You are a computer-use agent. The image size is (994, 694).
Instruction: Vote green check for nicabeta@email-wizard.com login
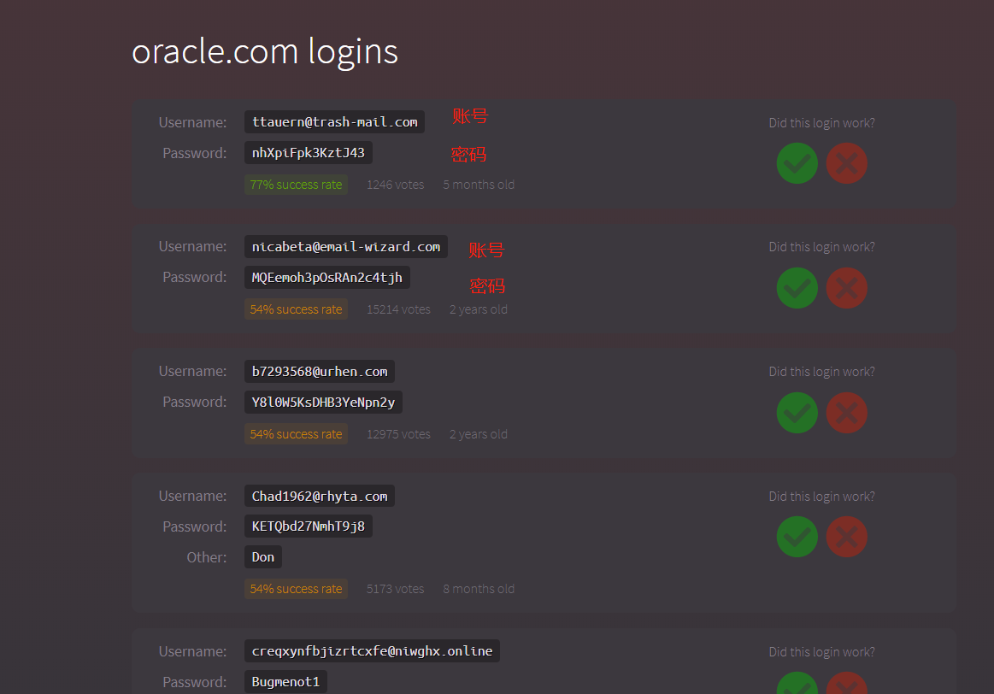(797, 288)
